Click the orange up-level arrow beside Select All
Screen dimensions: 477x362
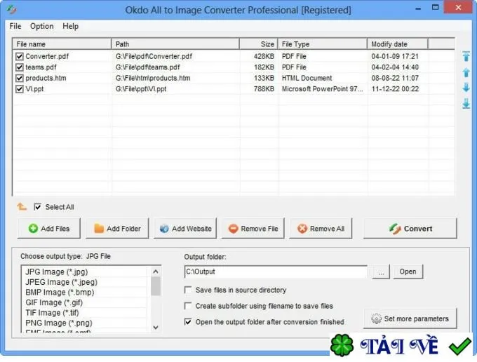pos(22,207)
